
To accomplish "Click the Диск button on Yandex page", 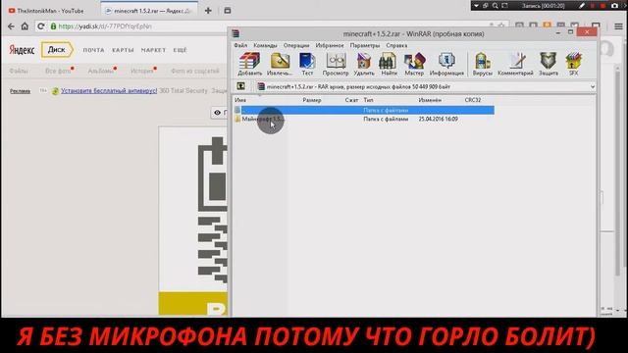I will click(57, 50).
